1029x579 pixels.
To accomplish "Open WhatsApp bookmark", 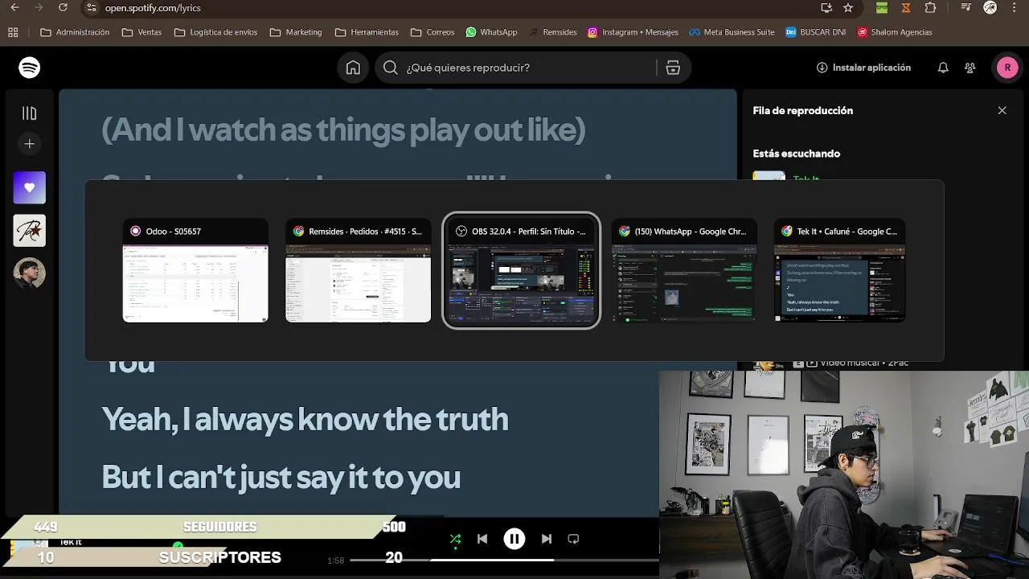I will (x=491, y=32).
